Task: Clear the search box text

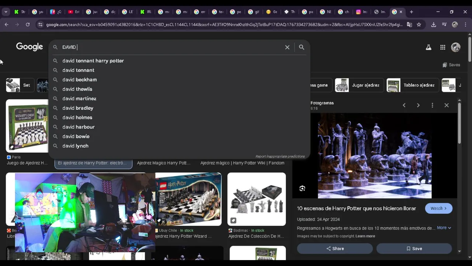Action: (287, 47)
